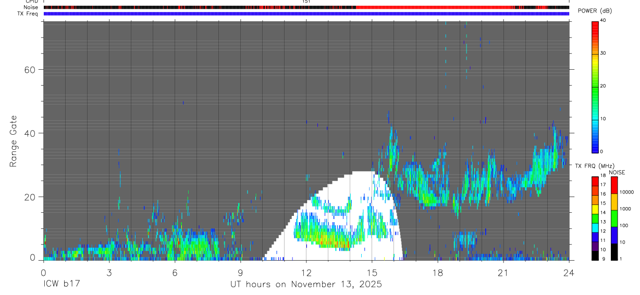This screenshot has height=295, width=640.
Task: Select the 'NOISE' legend title
Action: point(617,172)
